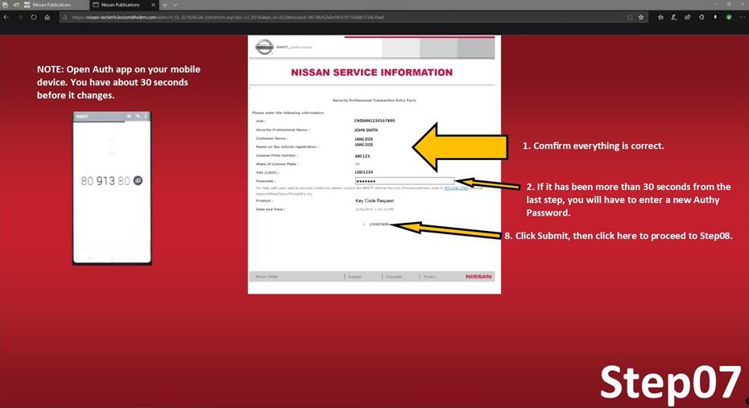The image size is (749, 408).
Task: Click the NISSAN SERVICE INFORMATION heading
Action: [x=371, y=72]
